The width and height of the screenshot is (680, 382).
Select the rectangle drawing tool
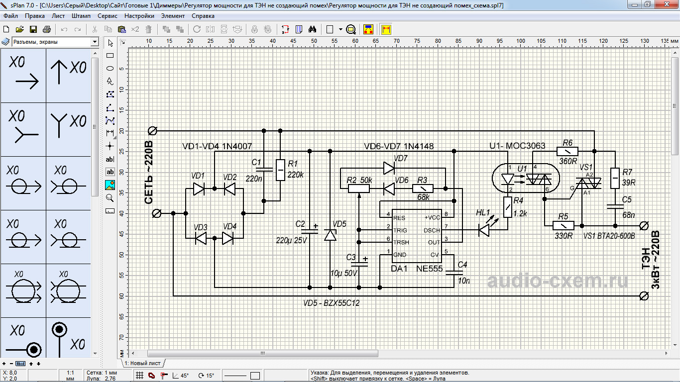tap(110, 56)
